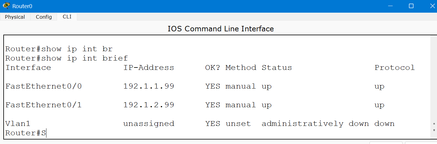Select the CLI tab
The height and width of the screenshot is (144, 437).
pyautogui.click(x=67, y=17)
